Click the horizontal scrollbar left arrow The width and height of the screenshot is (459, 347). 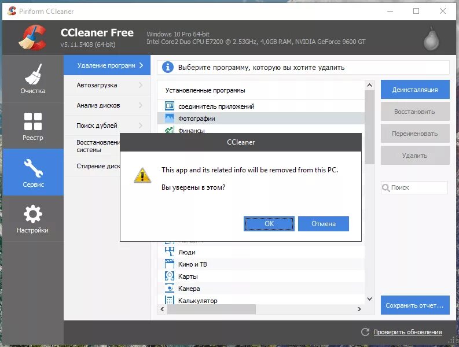coord(162,309)
